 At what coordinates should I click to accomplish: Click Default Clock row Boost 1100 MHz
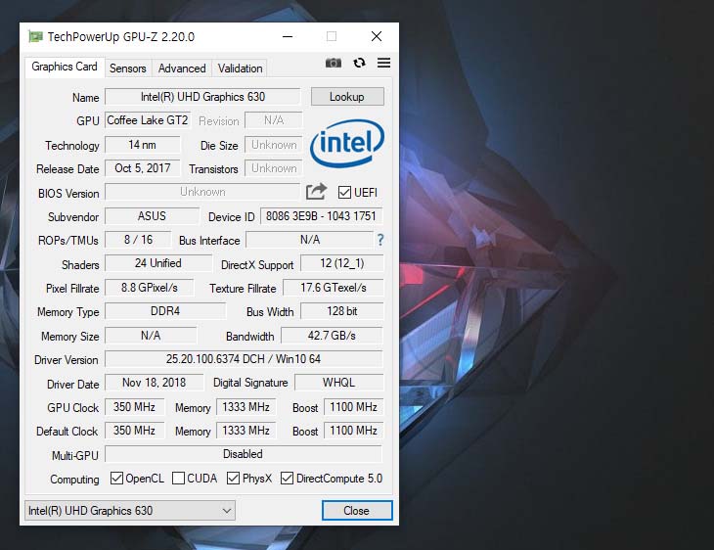point(353,431)
